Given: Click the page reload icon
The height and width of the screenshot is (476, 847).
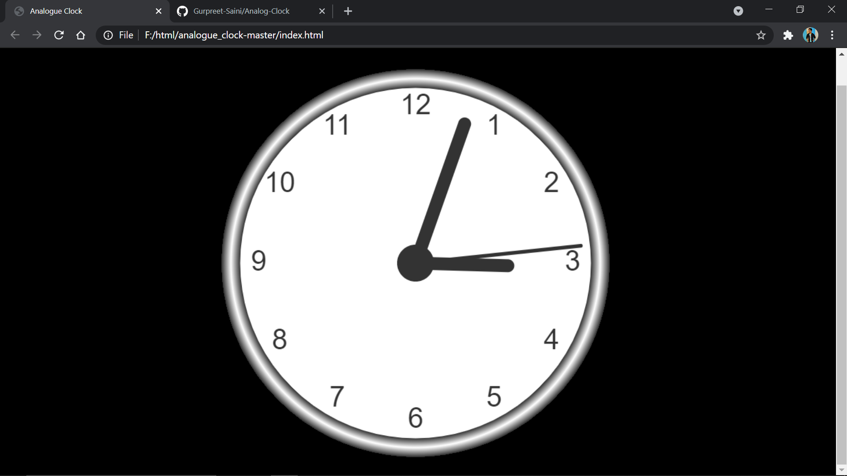Looking at the screenshot, I should pos(58,35).
